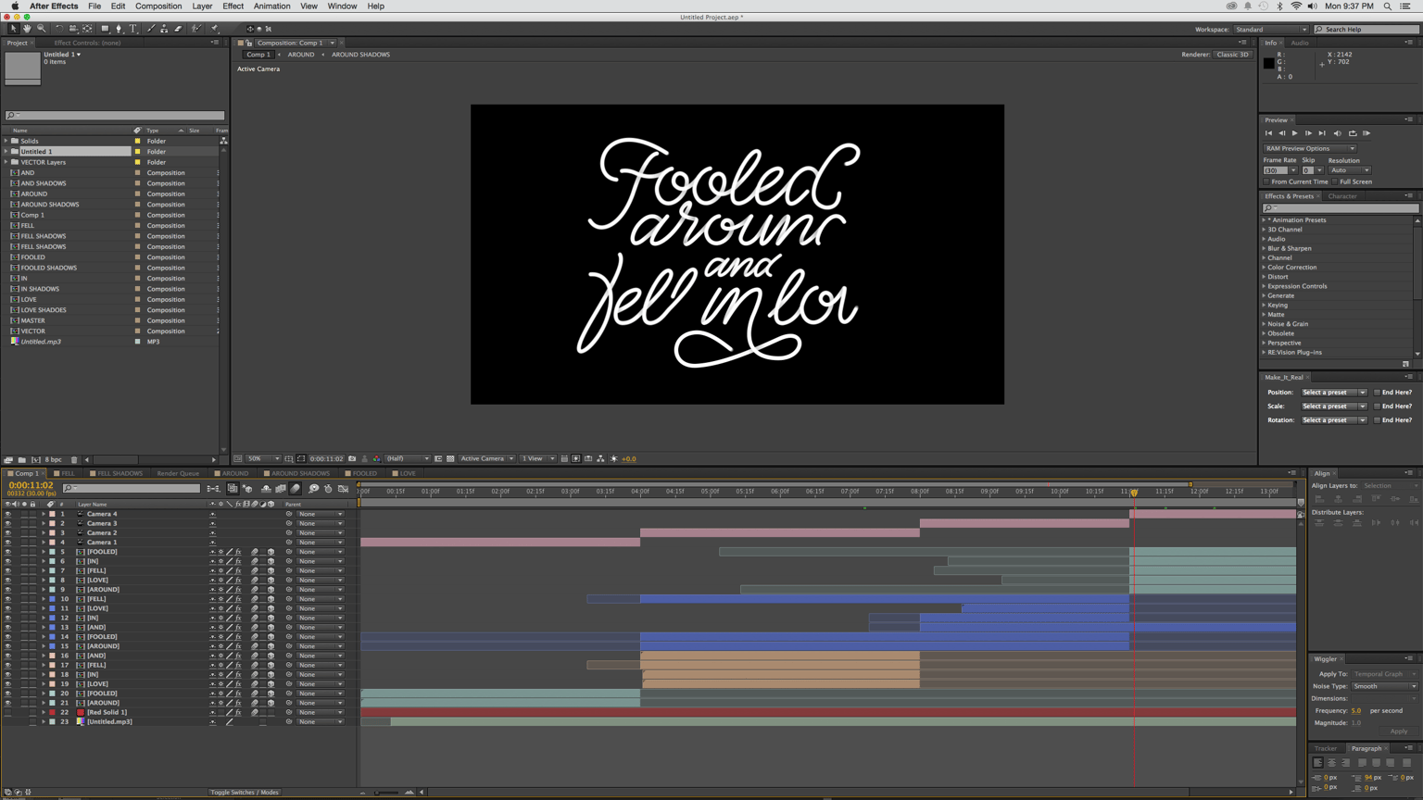Image resolution: width=1423 pixels, height=800 pixels.
Task: Enable Full Screen preview checkbox
Action: click(1335, 181)
